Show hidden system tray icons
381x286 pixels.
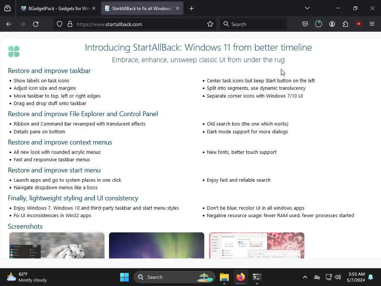tap(305, 277)
